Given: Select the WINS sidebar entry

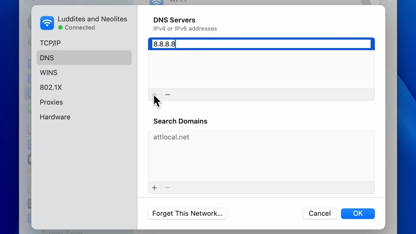Looking at the screenshot, I should point(48,72).
